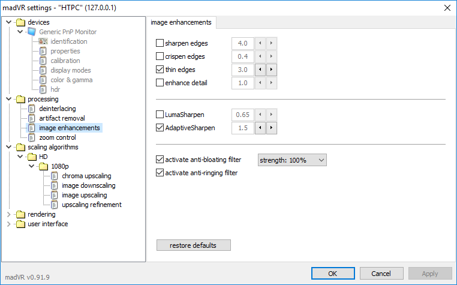Open the chroma upscaling page icon

[x=54, y=176]
